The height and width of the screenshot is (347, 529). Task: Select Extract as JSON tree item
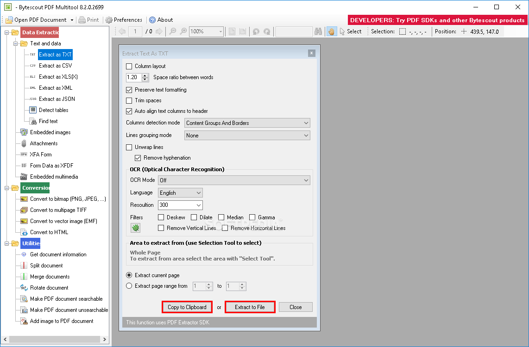coord(57,99)
